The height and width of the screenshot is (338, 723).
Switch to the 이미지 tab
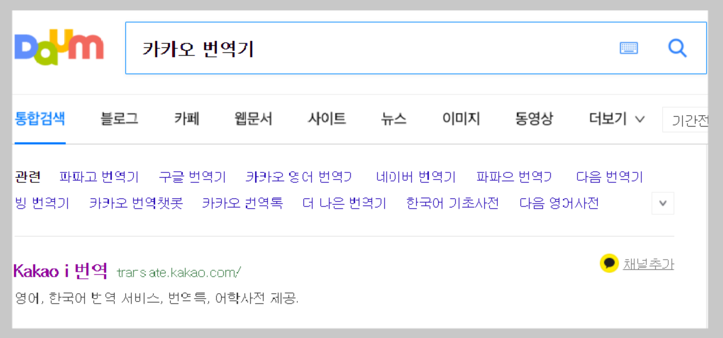coord(461,118)
